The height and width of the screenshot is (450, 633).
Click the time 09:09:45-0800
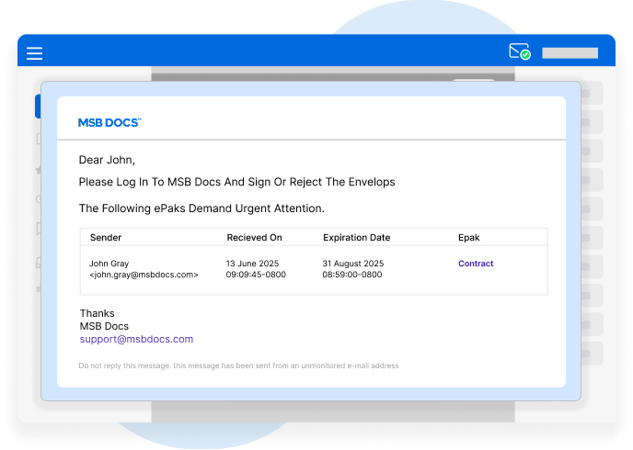[256, 275]
